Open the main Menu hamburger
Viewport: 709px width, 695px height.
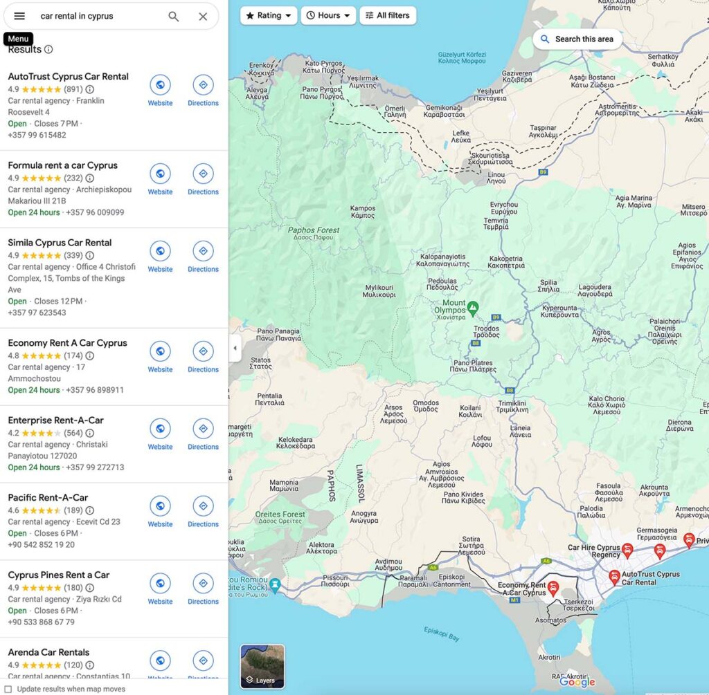[x=19, y=16]
